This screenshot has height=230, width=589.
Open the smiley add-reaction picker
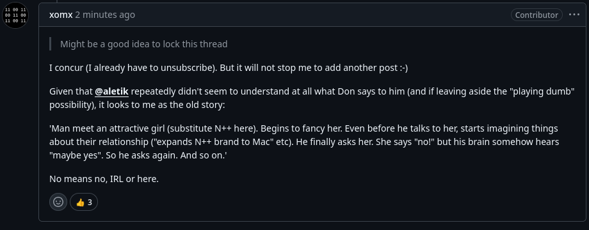(58, 202)
